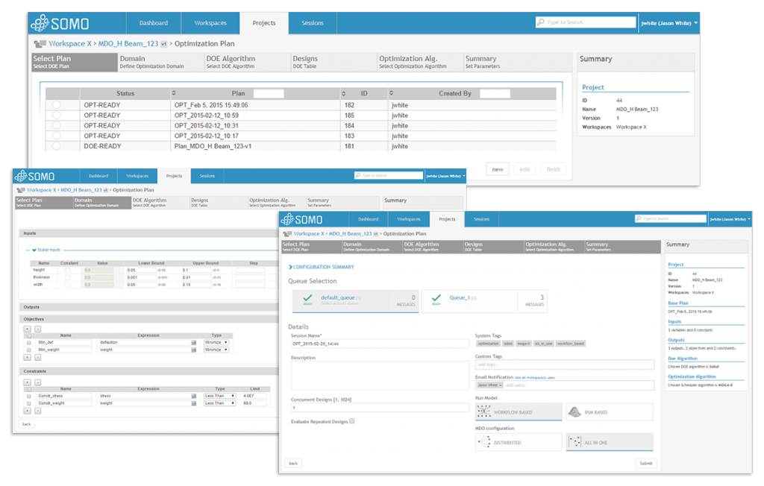Collapse the Scalar Inputs section chevron
The width and height of the screenshot is (764, 486).
pyautogui.click(x=34, y=250)
